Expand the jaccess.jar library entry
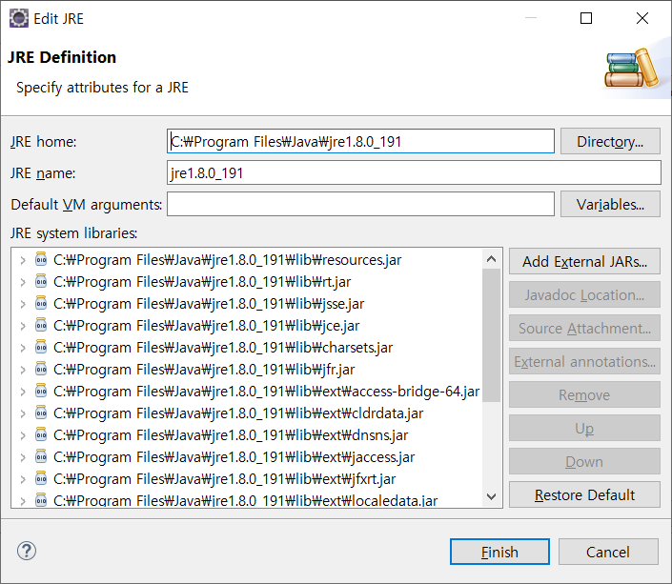672x584 pixels. click(23, 456)
